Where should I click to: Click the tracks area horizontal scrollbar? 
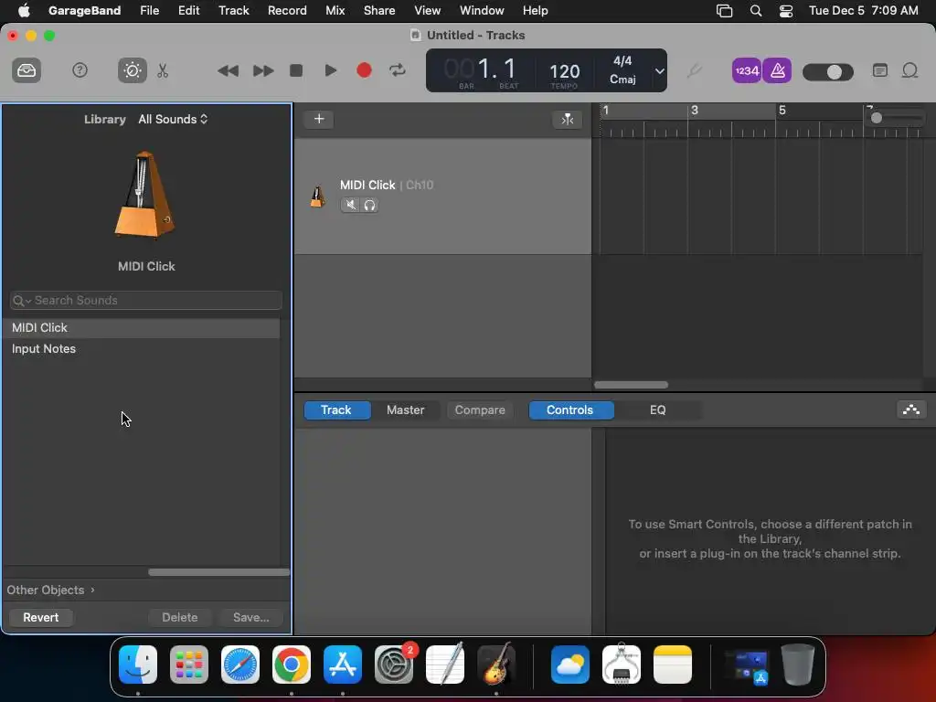click(x=631, y=385)
